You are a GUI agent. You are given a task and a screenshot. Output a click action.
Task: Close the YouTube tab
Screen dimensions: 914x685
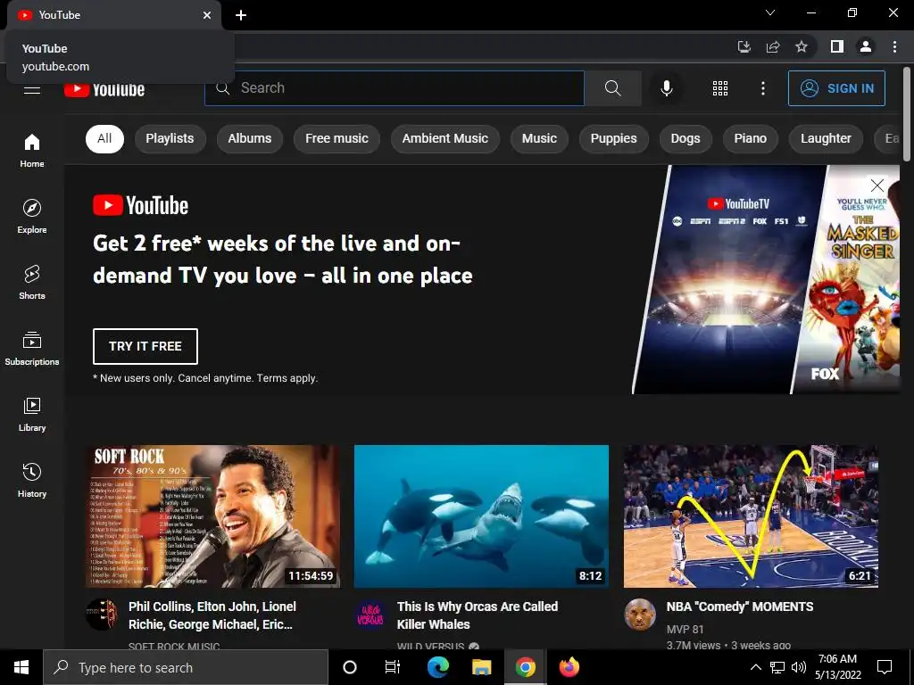point(207,15)
